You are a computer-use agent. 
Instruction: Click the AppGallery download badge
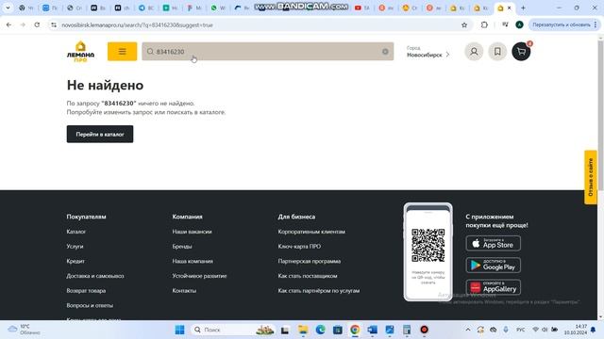(x=493, y=287)
